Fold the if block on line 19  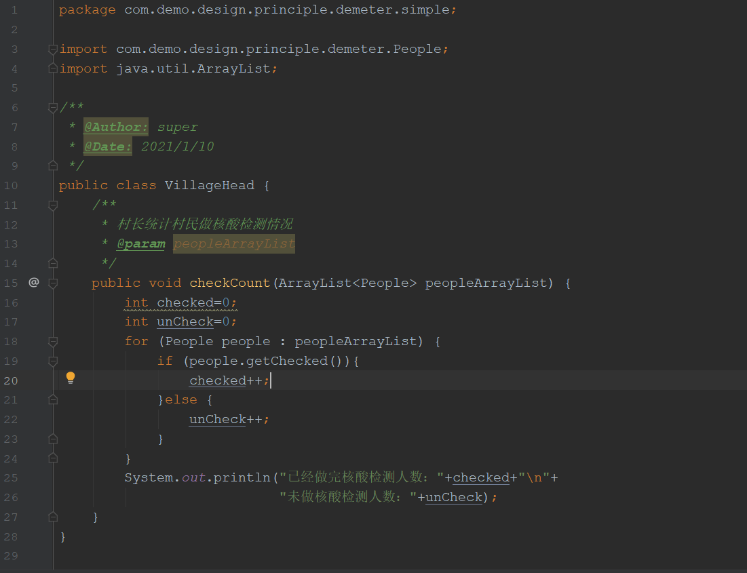(x=53, y=361)
